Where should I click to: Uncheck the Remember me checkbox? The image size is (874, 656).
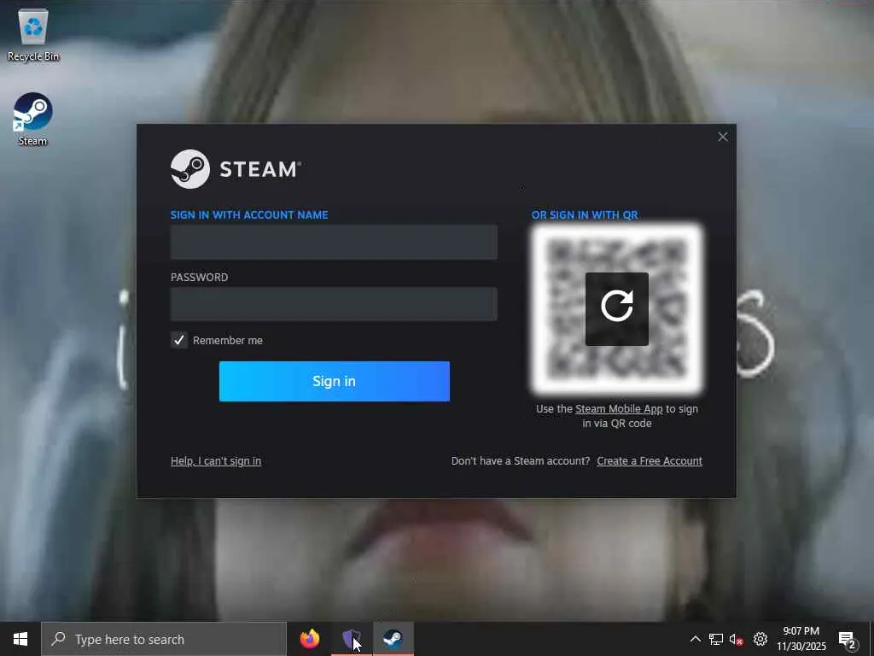[x=179, y=340]
